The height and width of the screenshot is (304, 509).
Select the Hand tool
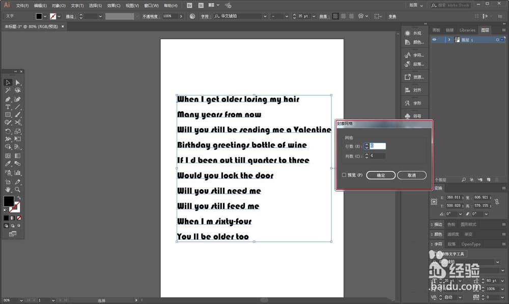pyautogui.click(x=8, y=190)
